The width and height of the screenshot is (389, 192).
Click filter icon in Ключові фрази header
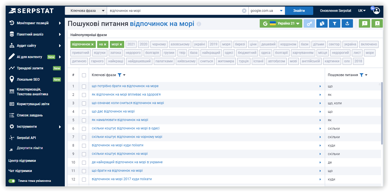pyautogui.click(x=119, y=75)
